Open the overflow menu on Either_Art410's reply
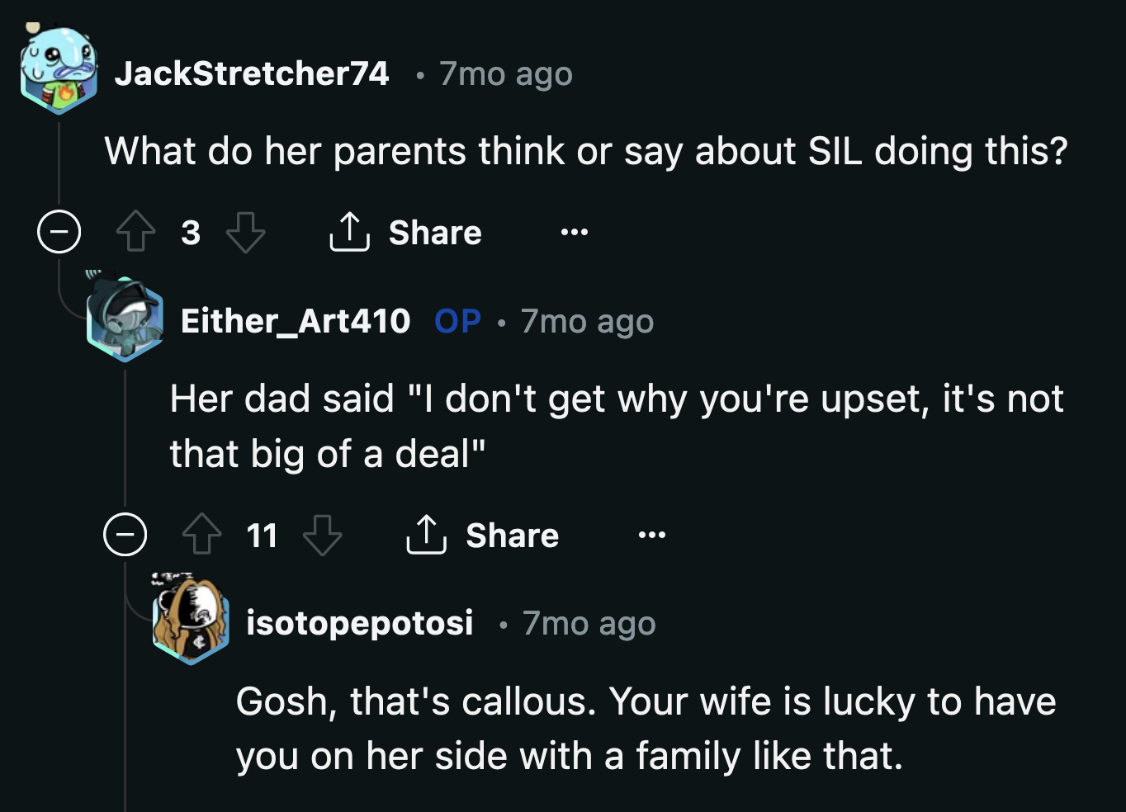The image size is (1126, 812). click(651, 535)
